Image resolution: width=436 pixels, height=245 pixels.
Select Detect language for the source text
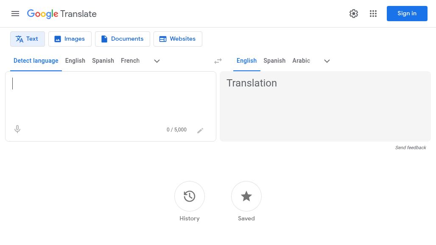(x=36, y=61)
